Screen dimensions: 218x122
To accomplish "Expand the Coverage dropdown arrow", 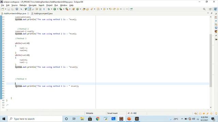I will tap(64, 9).
